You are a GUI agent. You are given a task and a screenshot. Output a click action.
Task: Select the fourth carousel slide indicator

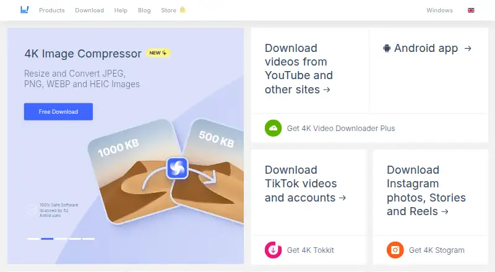click(75, 239)
